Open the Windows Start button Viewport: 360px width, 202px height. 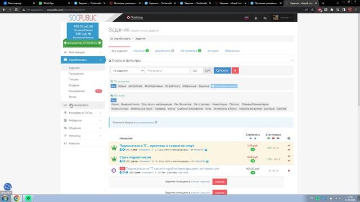tap(5, 198)
